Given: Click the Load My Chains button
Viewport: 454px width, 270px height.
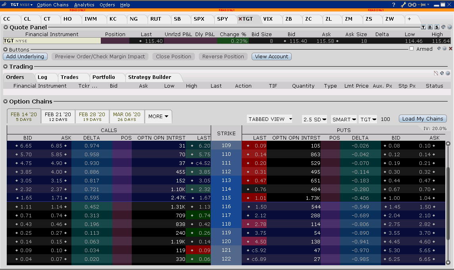Looking at the screenshot, I should click(x=423, y=119).
